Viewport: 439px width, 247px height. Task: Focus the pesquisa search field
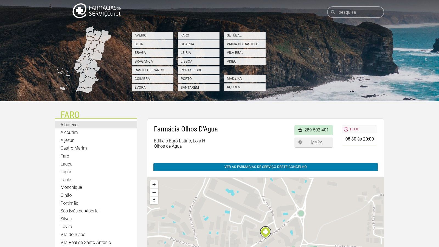[355, 12]
